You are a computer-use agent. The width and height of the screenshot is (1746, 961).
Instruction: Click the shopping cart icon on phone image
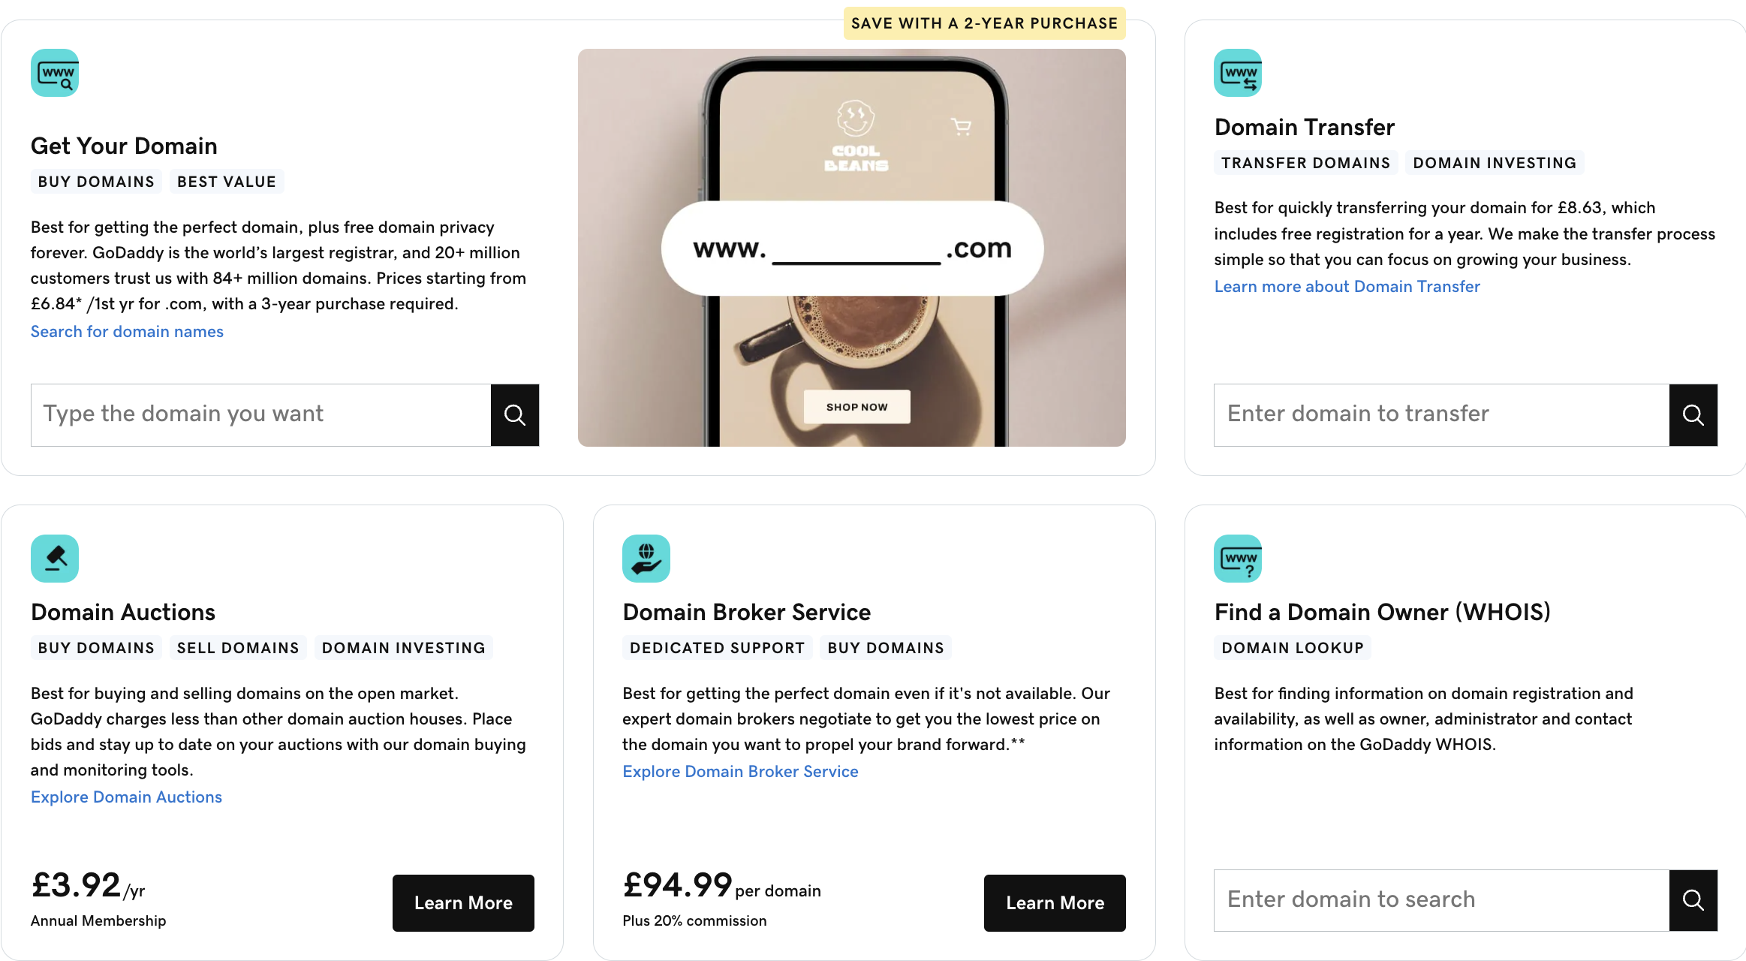tap(961, 126)
